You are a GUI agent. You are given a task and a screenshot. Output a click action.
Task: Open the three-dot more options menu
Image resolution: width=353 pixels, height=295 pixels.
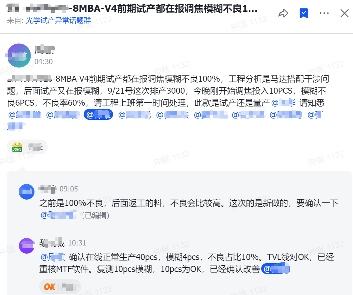coord(324,13)
